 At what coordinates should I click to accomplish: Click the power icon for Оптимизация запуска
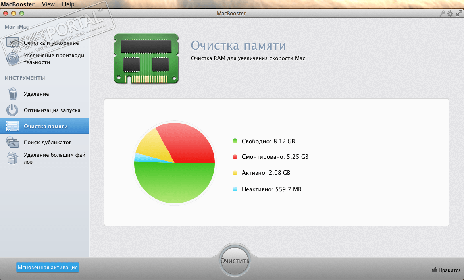pos(12,110)
